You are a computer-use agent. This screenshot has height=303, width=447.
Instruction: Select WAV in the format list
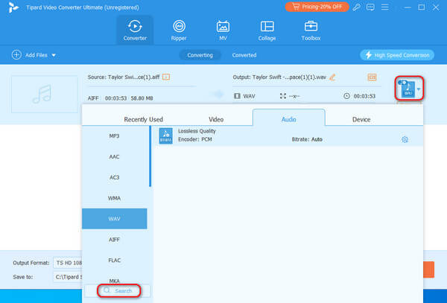click(x=114, y=219)
